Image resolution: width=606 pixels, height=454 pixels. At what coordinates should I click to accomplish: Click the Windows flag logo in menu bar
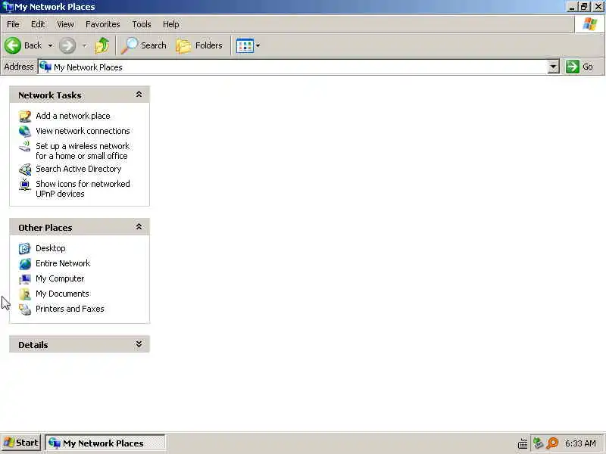pyautogui.click(x=590, y=24)
